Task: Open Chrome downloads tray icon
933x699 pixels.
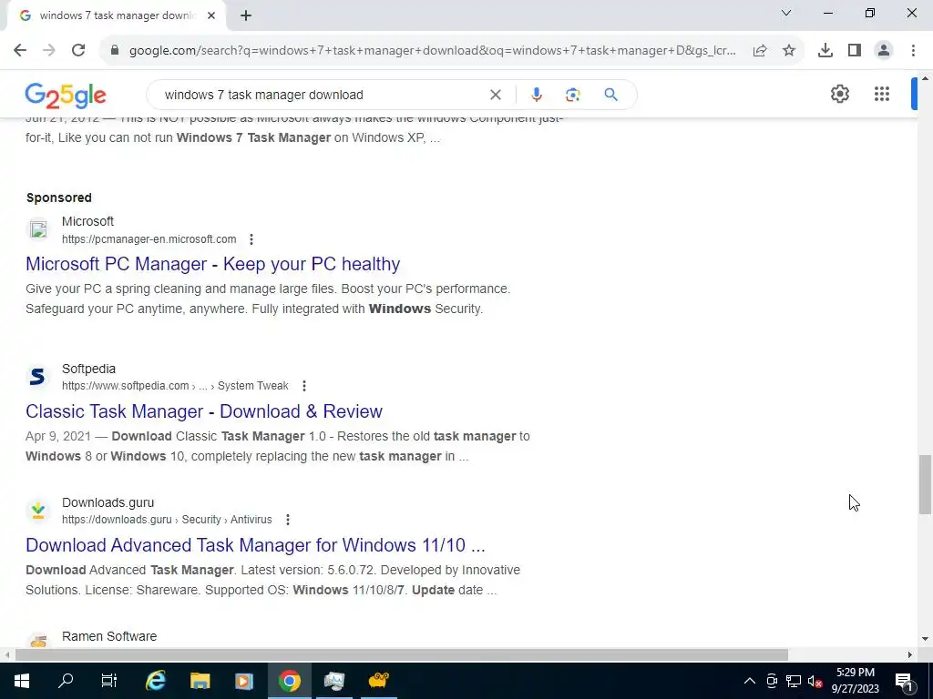Action: pyautogui.click(x=825, y=51)
